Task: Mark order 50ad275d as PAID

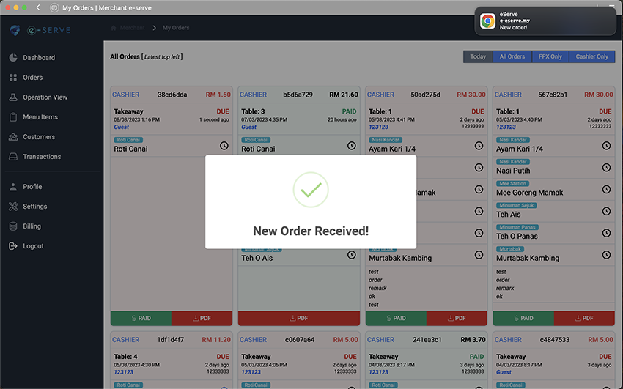Action: (x=396, y=319)
